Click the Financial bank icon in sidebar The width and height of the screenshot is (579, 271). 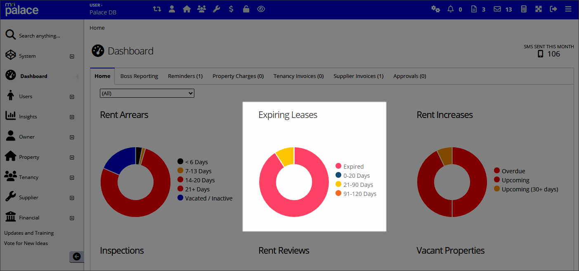point(10,217)
